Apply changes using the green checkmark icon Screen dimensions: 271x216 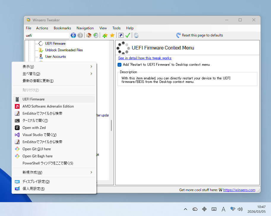(x=128, y=35)
